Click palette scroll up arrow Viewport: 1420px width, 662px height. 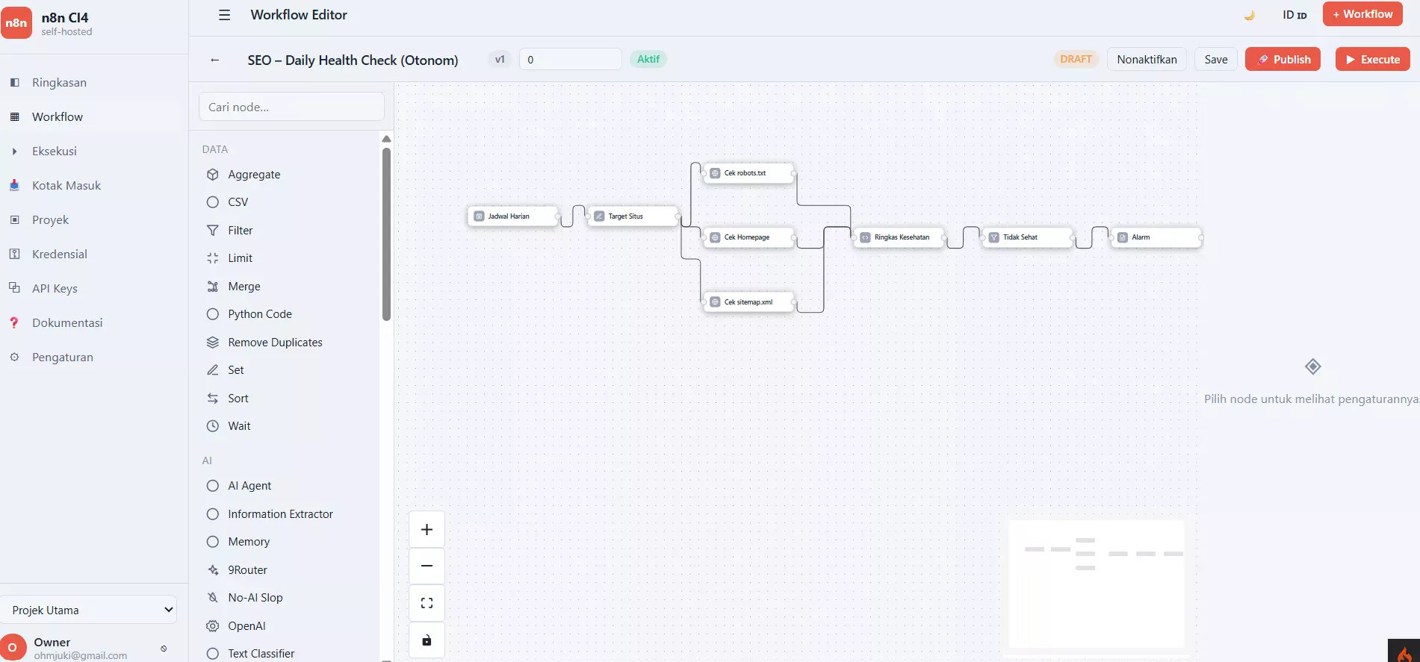[386, 139]
